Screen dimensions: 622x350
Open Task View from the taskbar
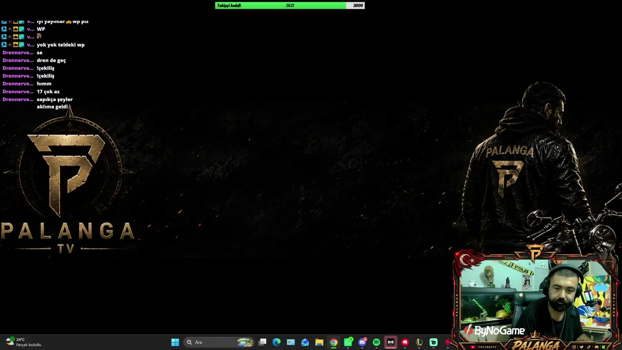coord(262,342)
